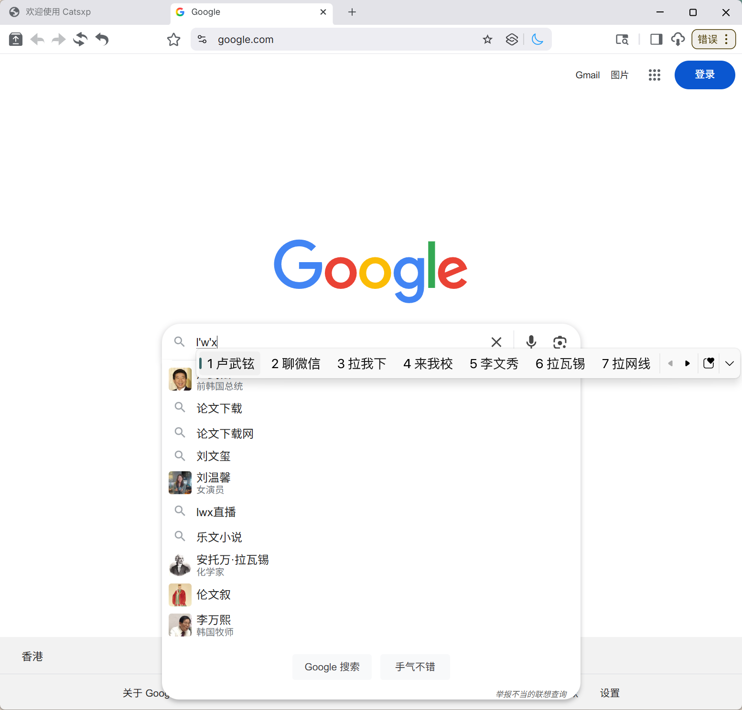The width and height of the screenshot is (742, 710).
Task: Select IME candidate 2 聊微信
Action: point(296,364)
